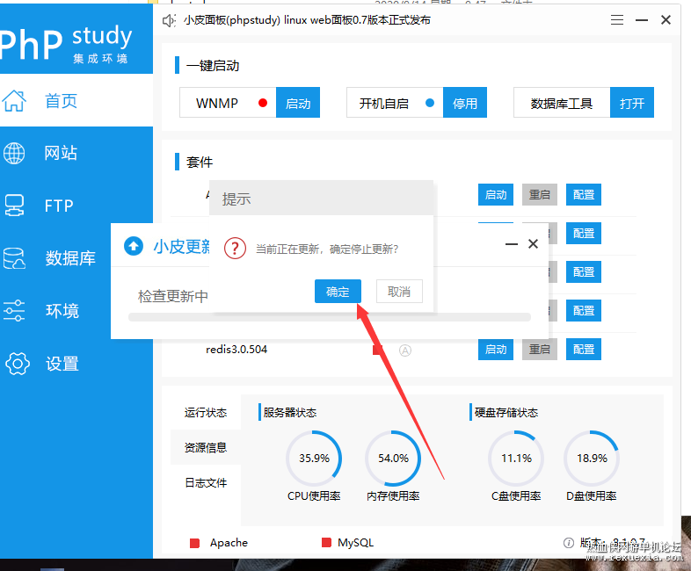Go to the 网站 section
The width and height of the screenshot is (691, 571).
[61, 153]
